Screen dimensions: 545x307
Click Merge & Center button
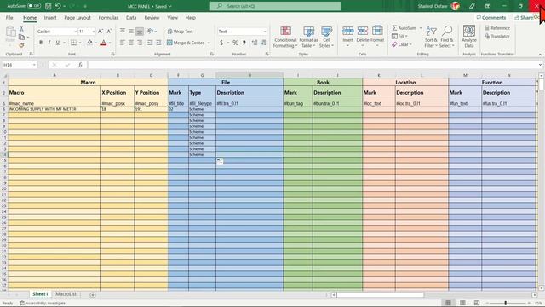tap(186, 43)
